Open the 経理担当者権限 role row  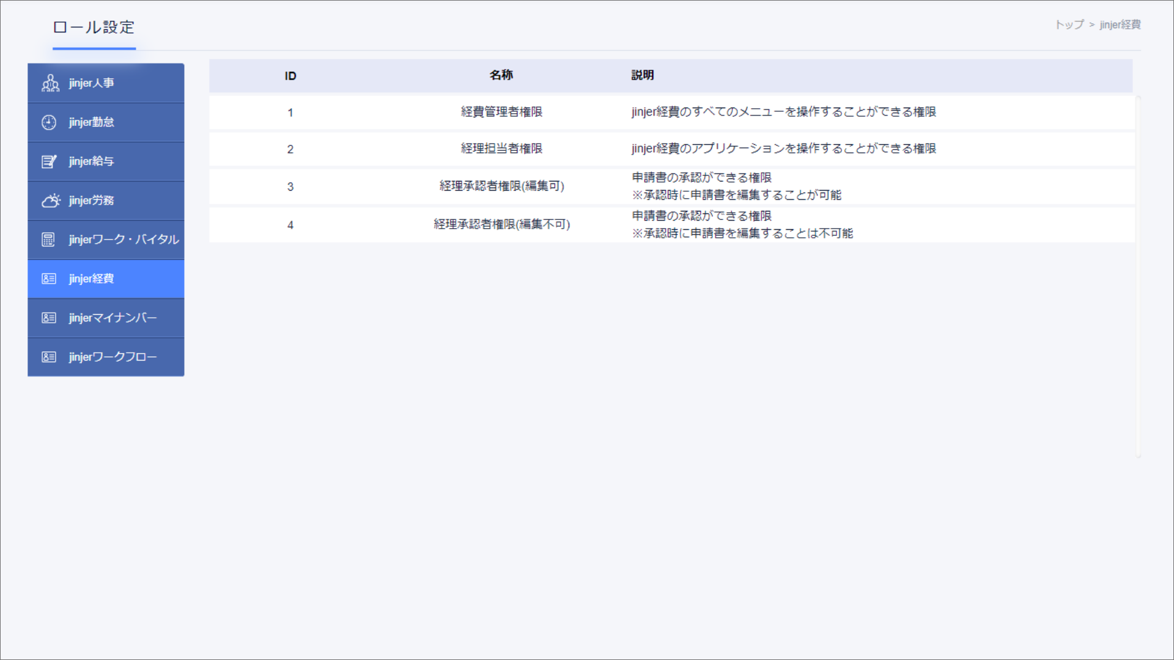[x=501, y=148]
